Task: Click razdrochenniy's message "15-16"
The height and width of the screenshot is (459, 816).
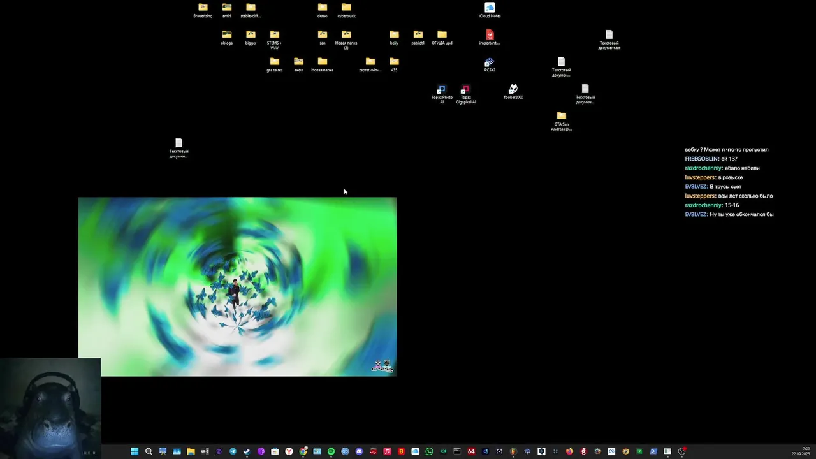Action: [732, 205]
